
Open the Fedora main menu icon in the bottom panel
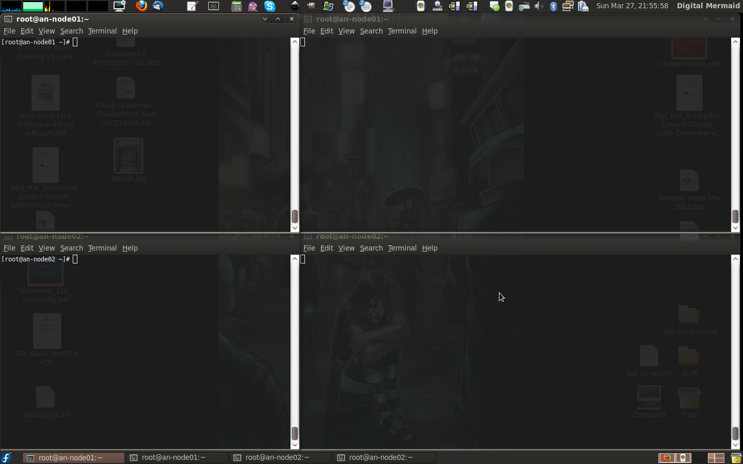pyautogui.click(x=7, y=457)
